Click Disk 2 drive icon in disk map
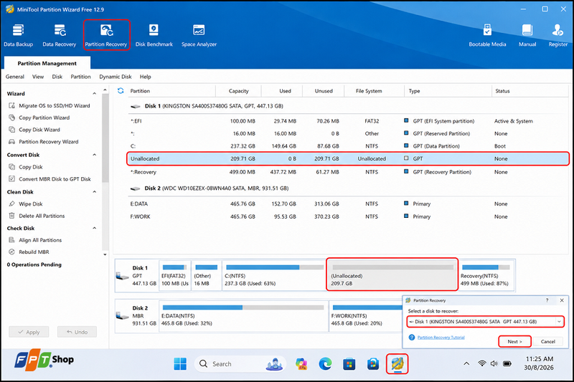This screenshot has height=382, width=574. point(122,316)
